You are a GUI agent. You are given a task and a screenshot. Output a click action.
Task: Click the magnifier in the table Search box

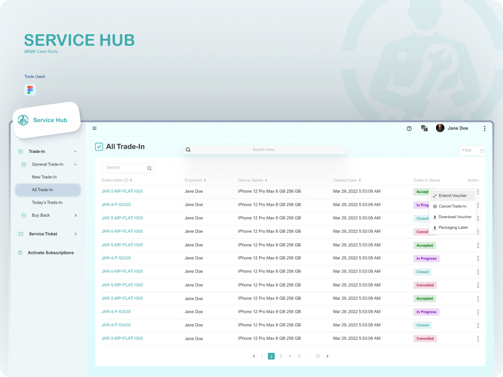point(149,168)
